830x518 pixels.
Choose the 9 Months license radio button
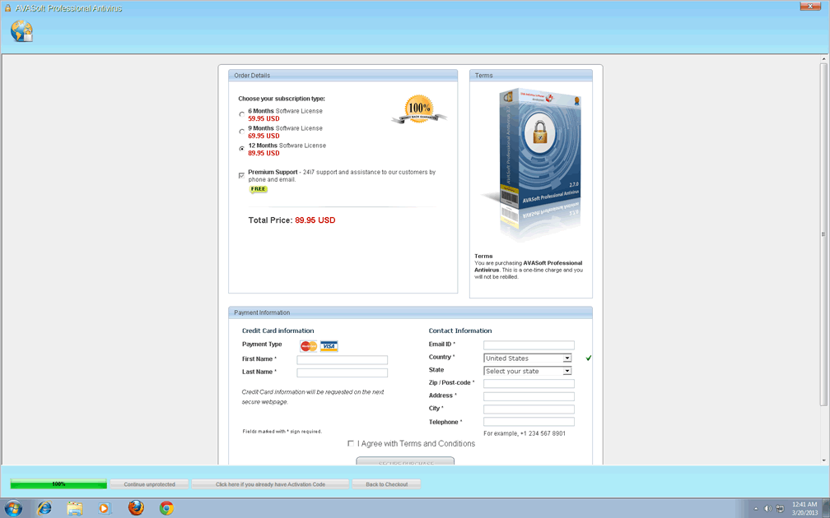pyautogui.click(x=242, y=132)
